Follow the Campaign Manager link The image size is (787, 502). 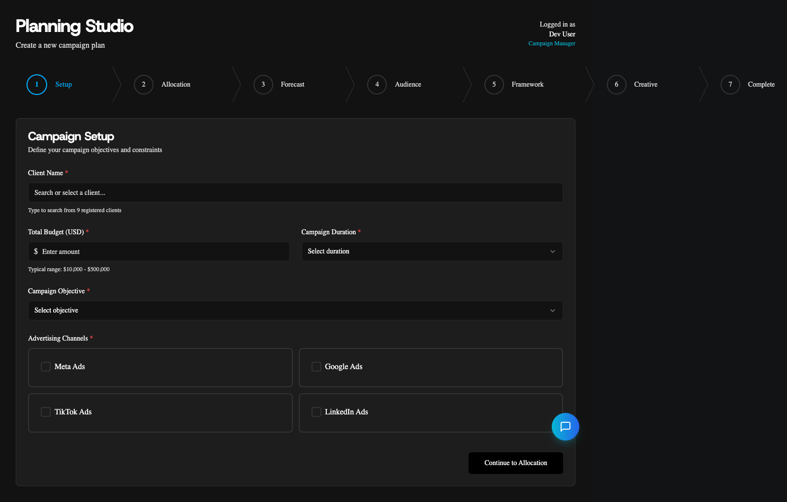[x=551, y=43]
